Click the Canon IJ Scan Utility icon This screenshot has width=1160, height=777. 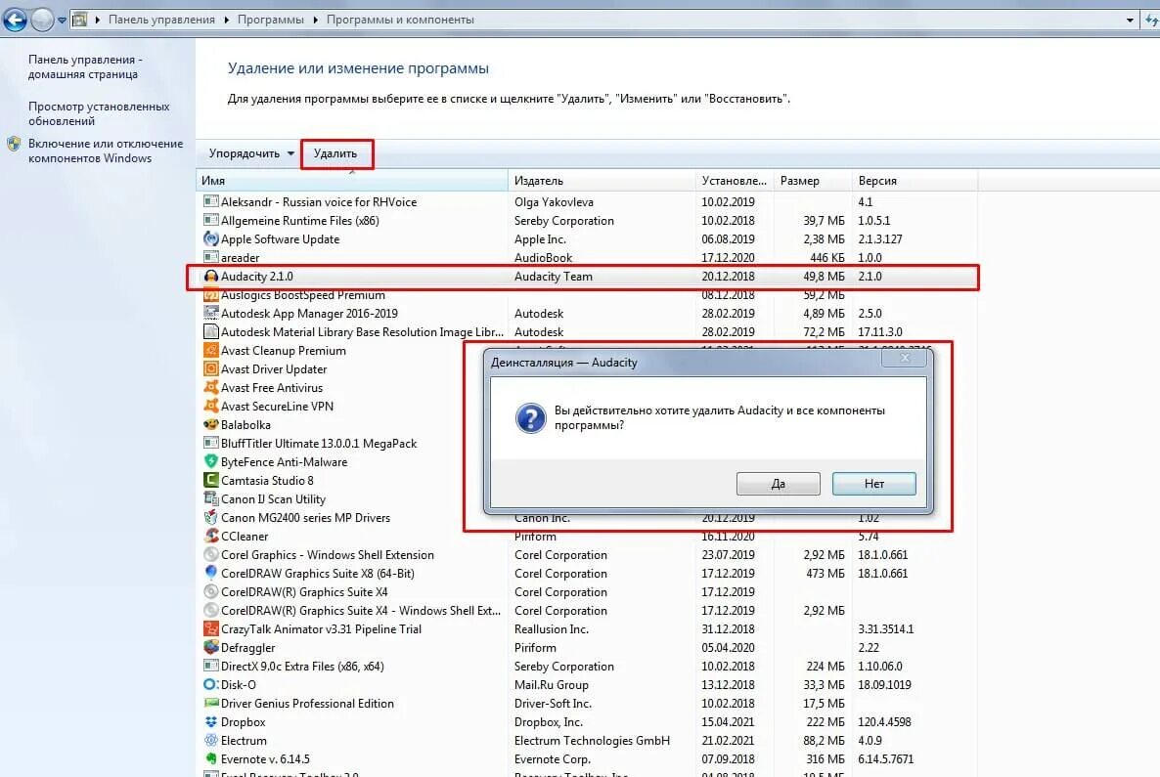[211, 499]
